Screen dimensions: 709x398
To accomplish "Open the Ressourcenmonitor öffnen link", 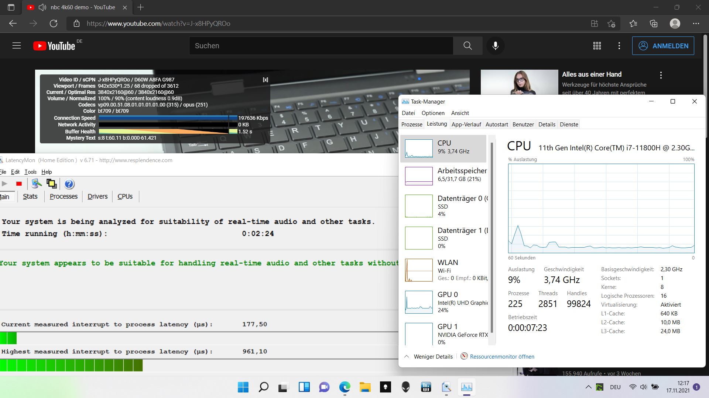I will click(501, 356).
